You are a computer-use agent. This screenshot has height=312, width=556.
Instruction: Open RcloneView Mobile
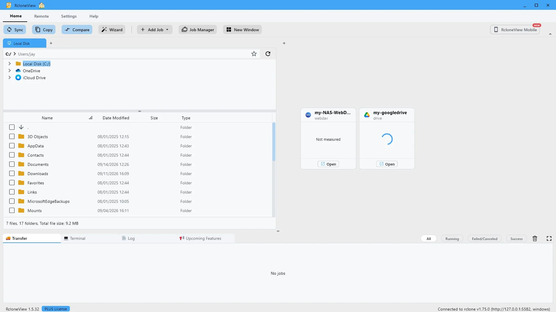(515, 29)
